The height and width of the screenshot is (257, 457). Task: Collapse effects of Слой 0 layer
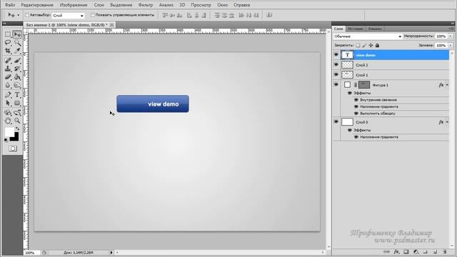(448, 122)
